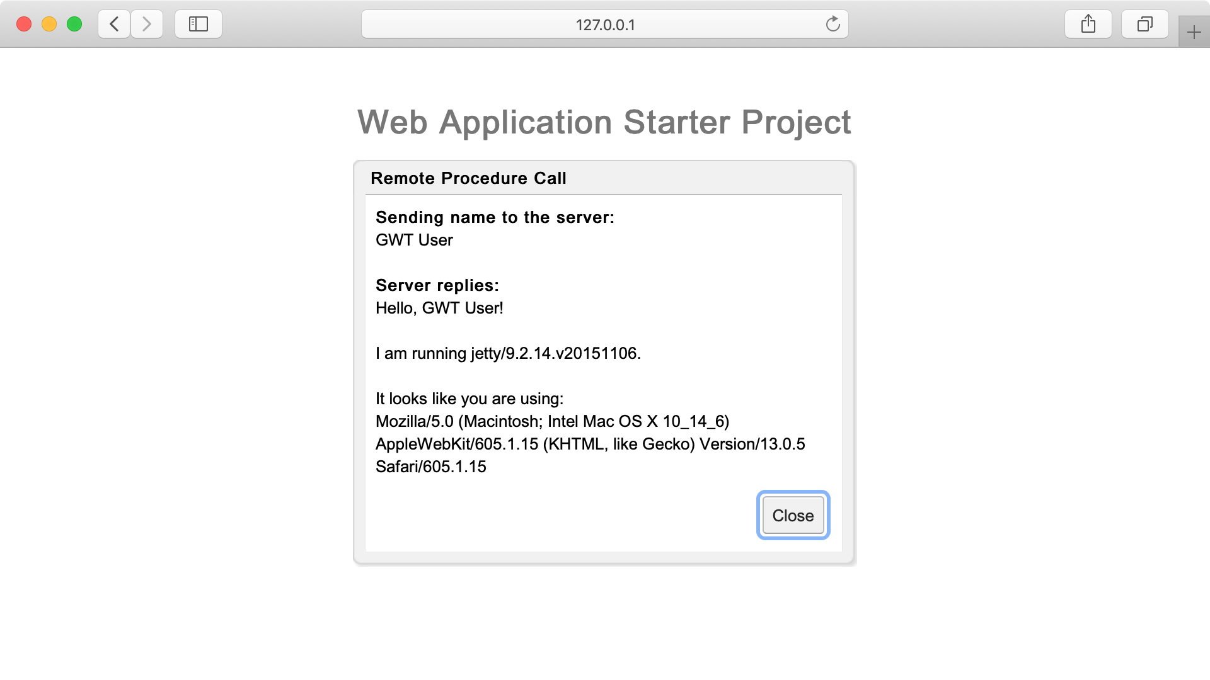Screen dimensions: 1210x680
Task: Show all tabs overview icon
Action: [x=1145, y=25]
